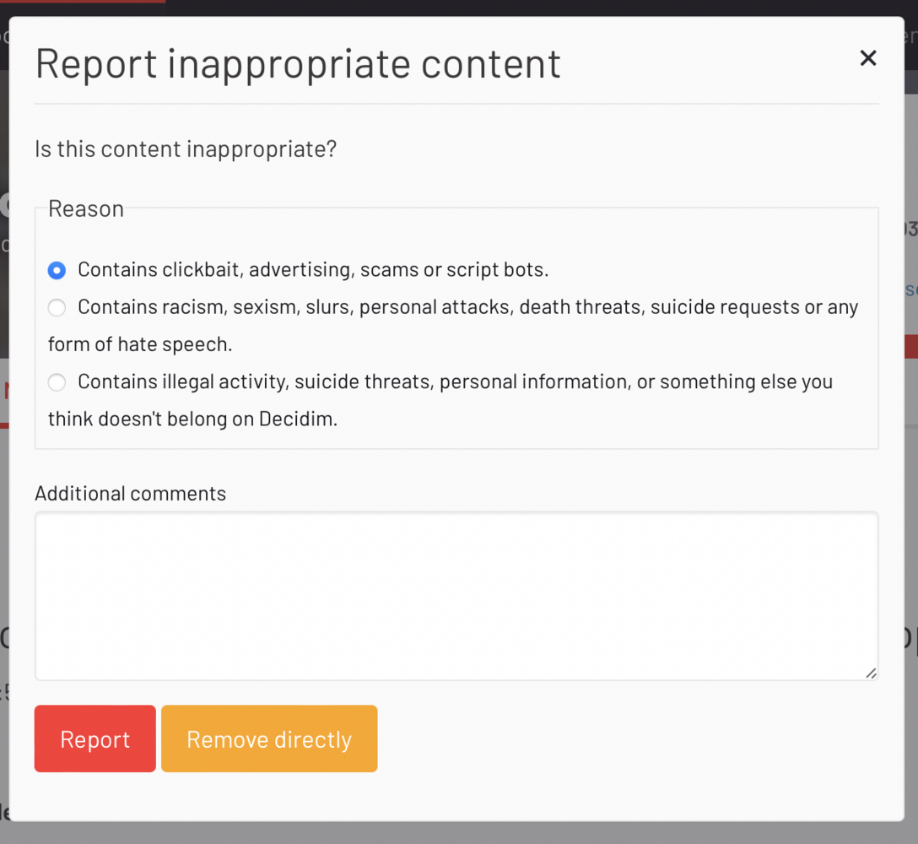The image size is (918, 844).
Task: Select the illegal activity reason radio button
Action: (x=57, y=382)
